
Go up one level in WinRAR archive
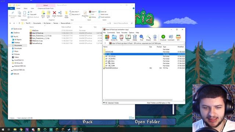tap(105, 43)
